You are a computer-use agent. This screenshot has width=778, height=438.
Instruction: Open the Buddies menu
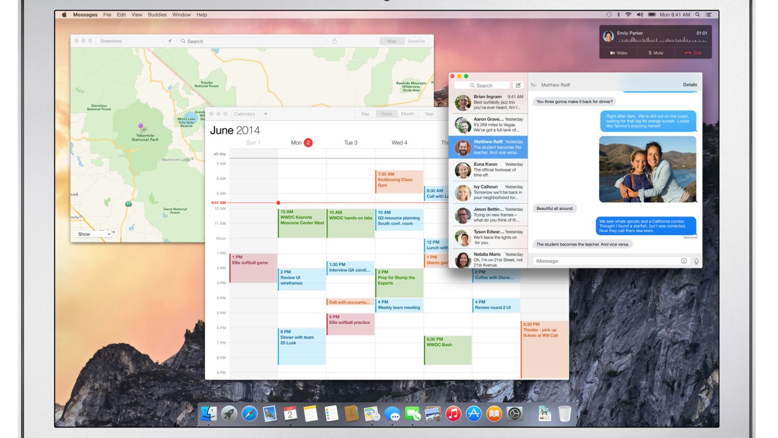pyautogui.click(x=158, y=15)
